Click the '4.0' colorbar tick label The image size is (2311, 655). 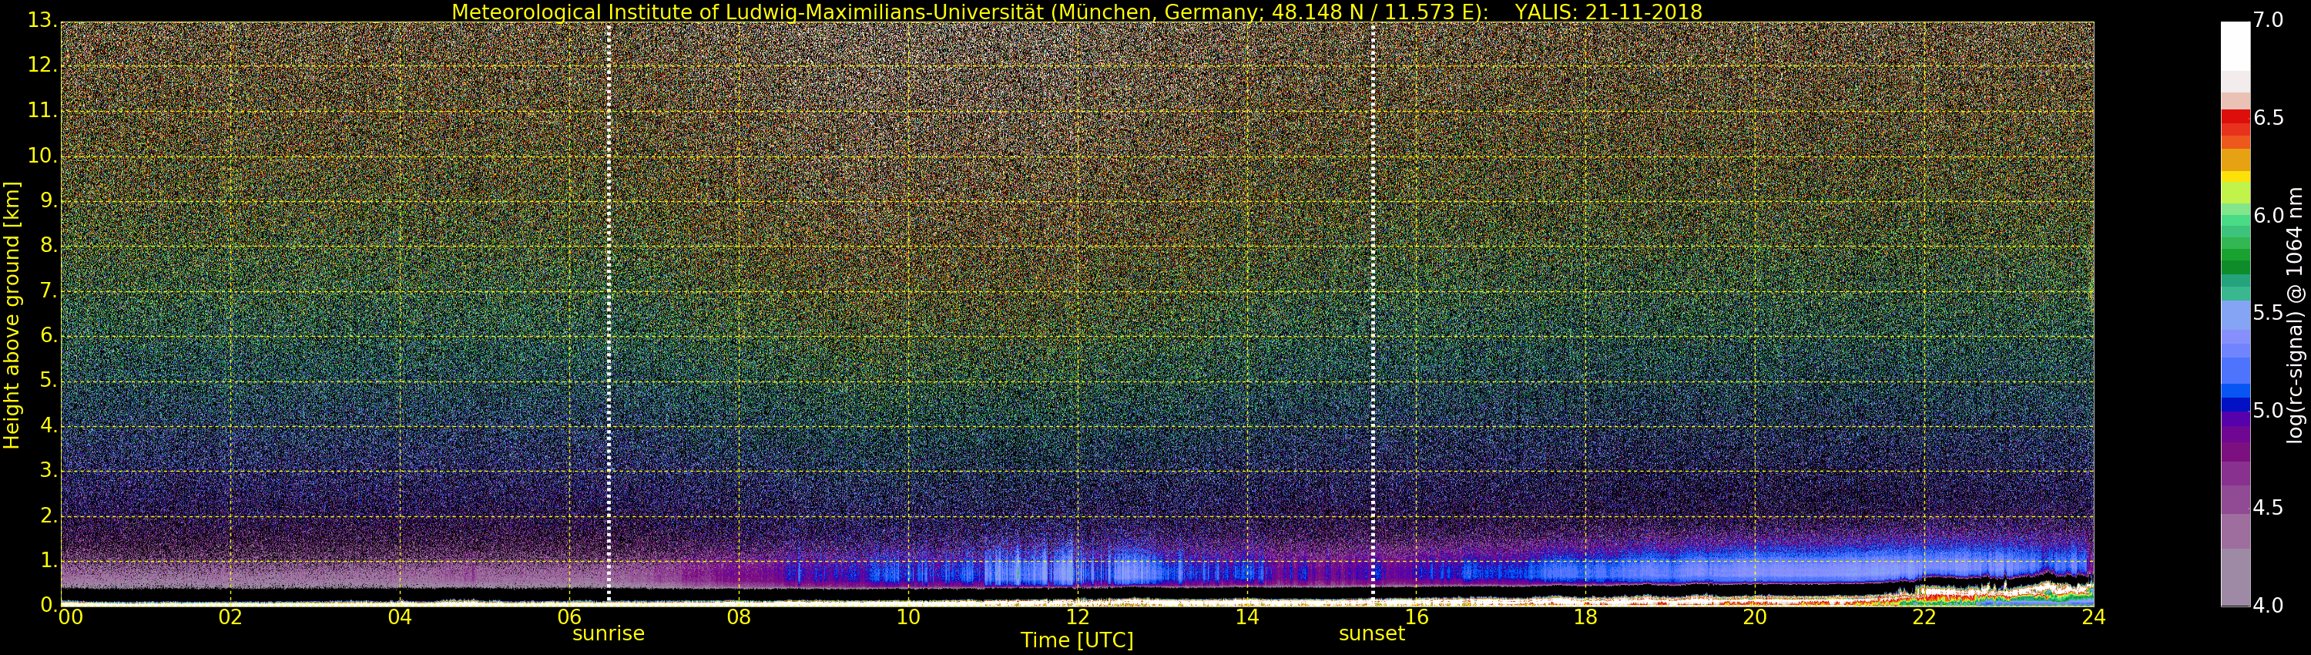tap(2268, 606)
